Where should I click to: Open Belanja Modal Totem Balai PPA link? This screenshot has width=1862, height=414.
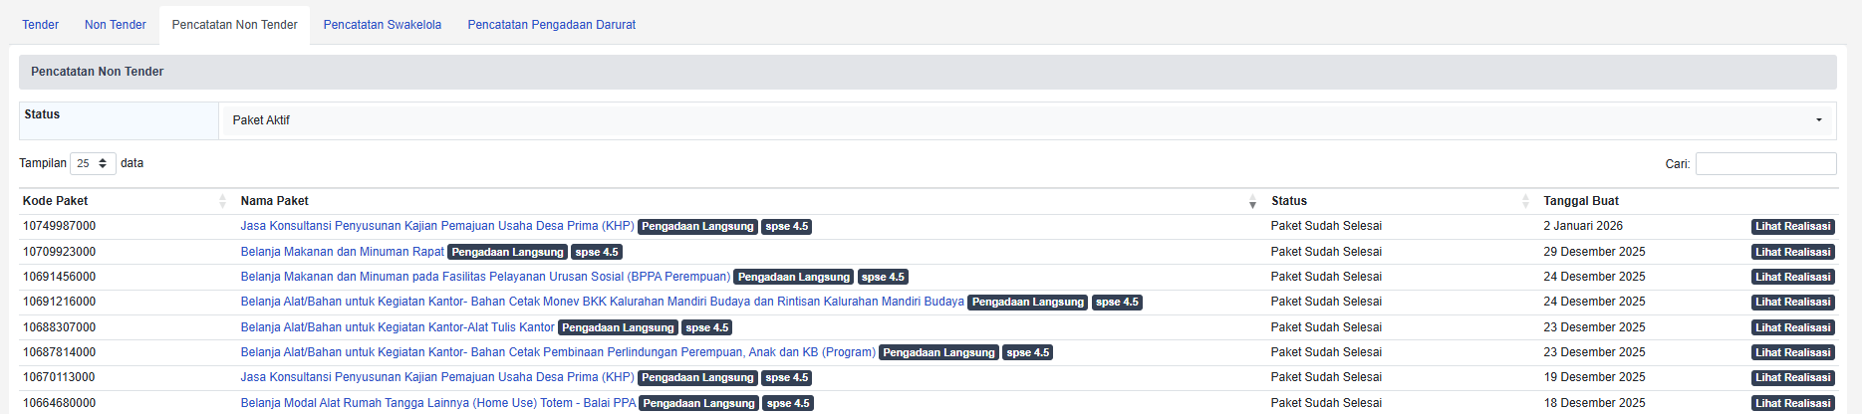[438, 403]
